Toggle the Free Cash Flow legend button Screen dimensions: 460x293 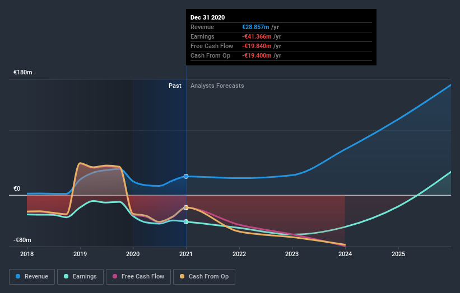pos(138,277)
